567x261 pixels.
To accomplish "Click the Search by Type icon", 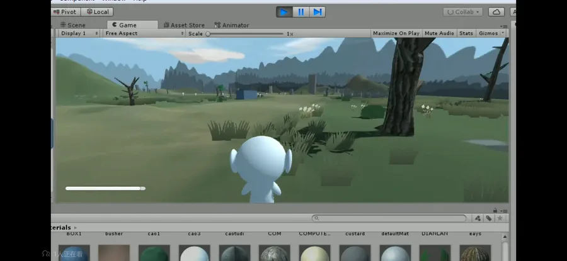I will tap(478, 218).
